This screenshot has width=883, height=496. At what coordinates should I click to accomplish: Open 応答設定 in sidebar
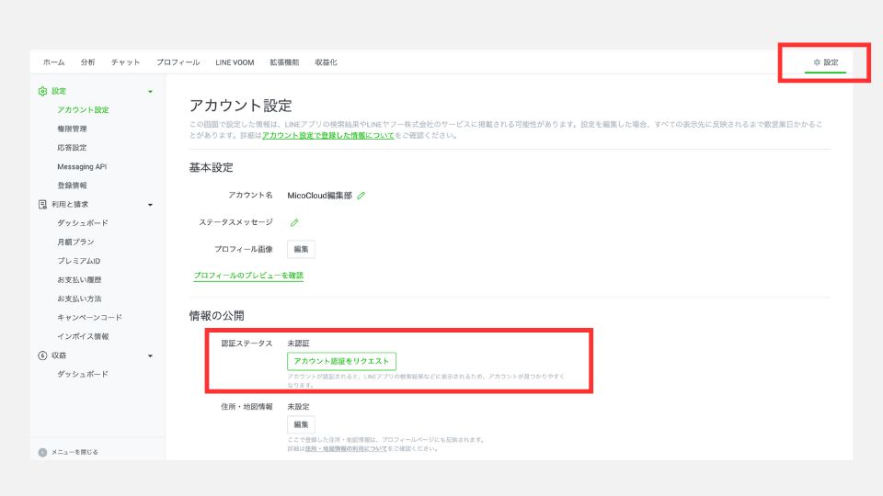(72, 147)
